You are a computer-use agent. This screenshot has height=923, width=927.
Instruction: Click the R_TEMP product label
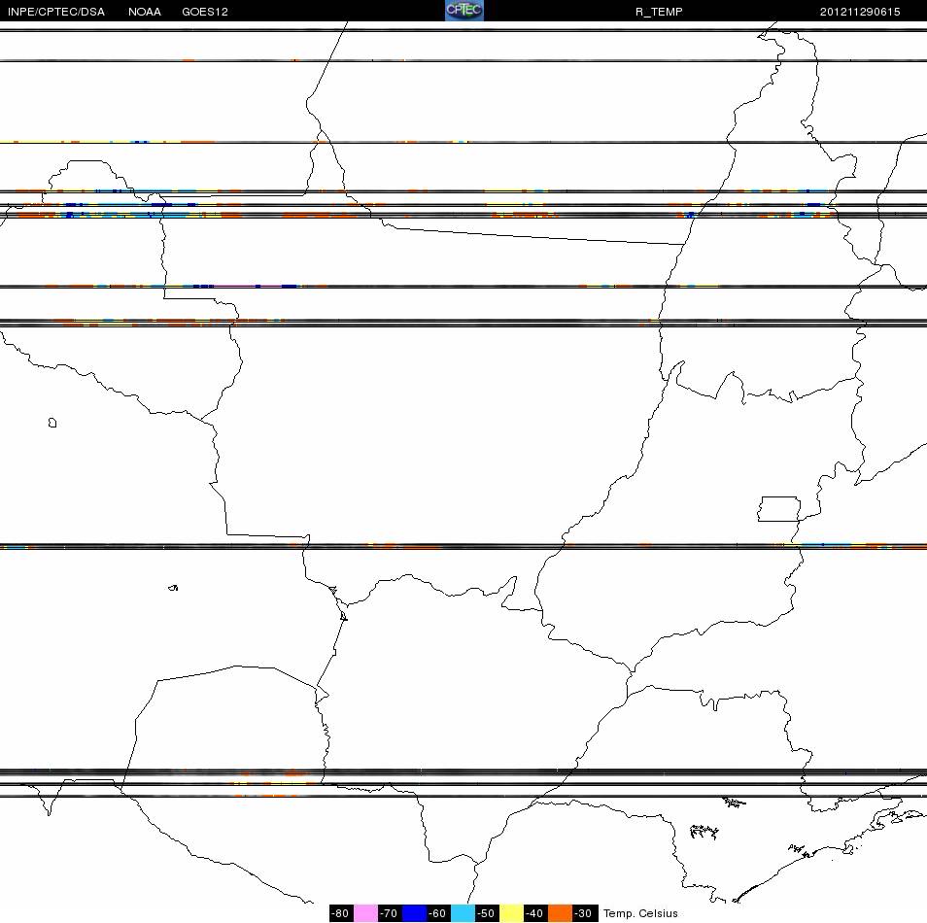[659, 12]
